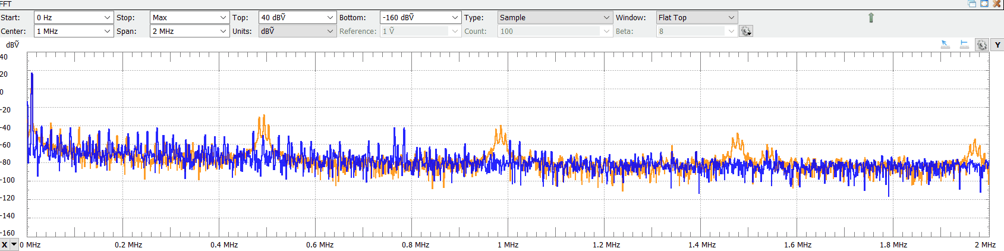Open the X axis dropdown arrow
The width and height of the screenshot is (1004, 251).
click(x=14, y=244)
